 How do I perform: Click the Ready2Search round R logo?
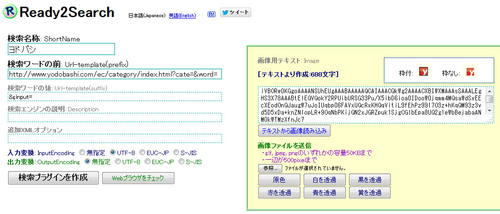coord(11,12)
